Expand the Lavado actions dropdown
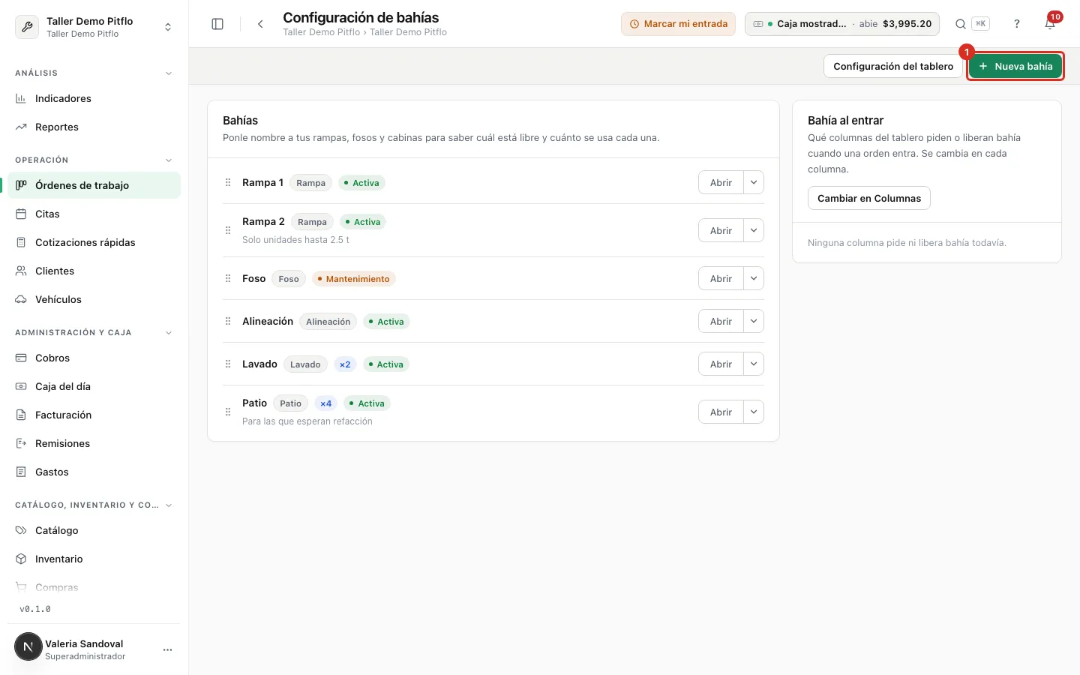Screen dimensions: 1080x675 coord(754,364)
